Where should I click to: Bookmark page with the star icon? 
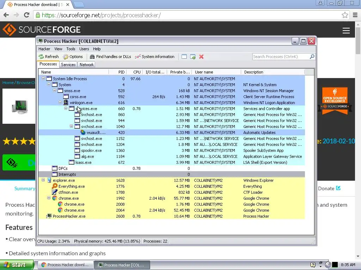tap(345, 15)
